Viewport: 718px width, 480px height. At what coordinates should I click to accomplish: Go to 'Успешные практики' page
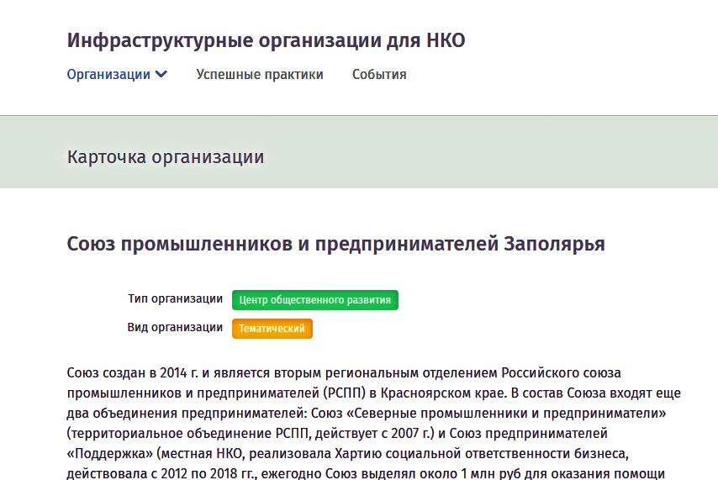260,74
